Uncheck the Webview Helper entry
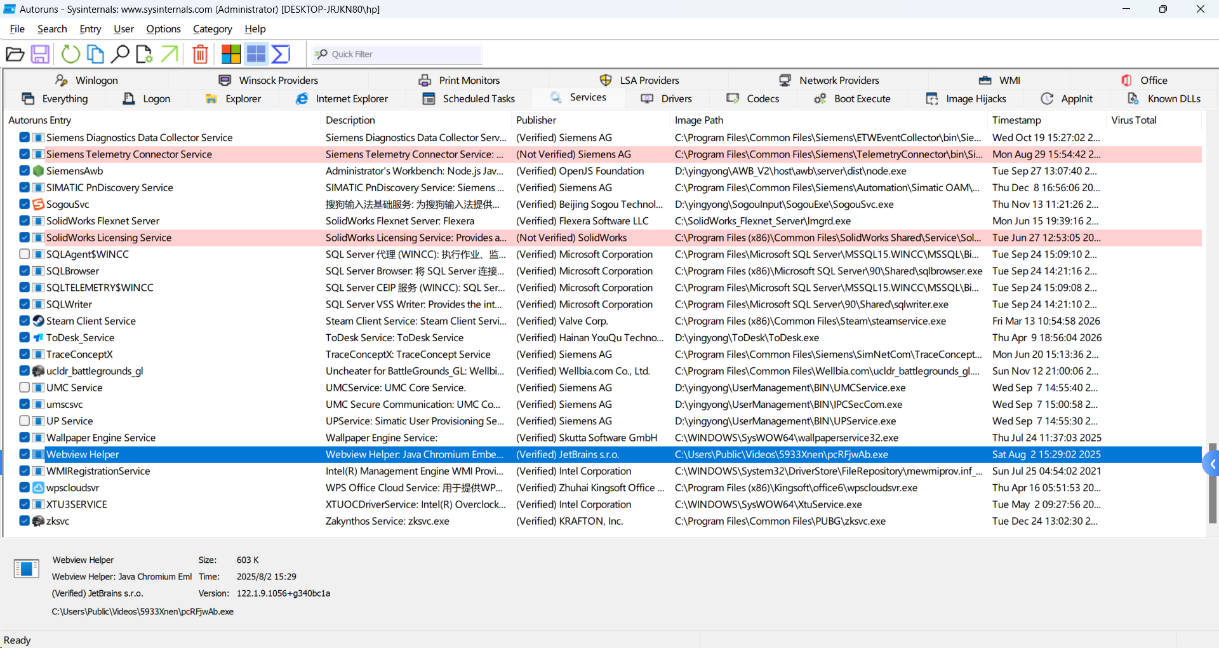Image resolution: width=1219 pixels, height=648 pixels. tap(24, 454)
